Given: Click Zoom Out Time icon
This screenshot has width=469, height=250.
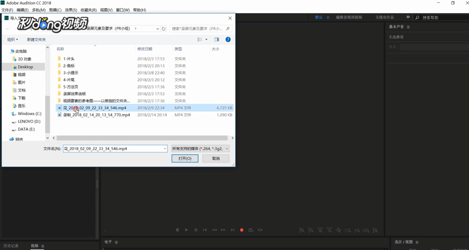Looking at the screenshot, I should click(330, 230).
